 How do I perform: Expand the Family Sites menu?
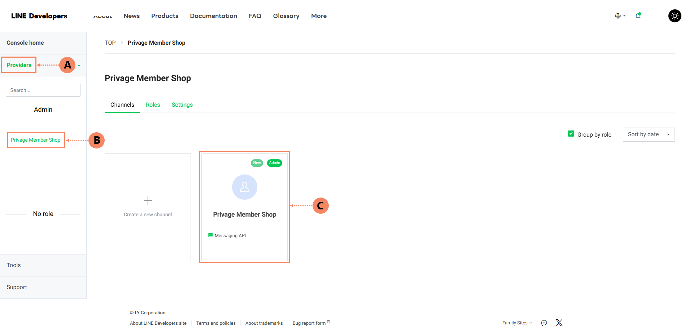click(x=517, y=323)
